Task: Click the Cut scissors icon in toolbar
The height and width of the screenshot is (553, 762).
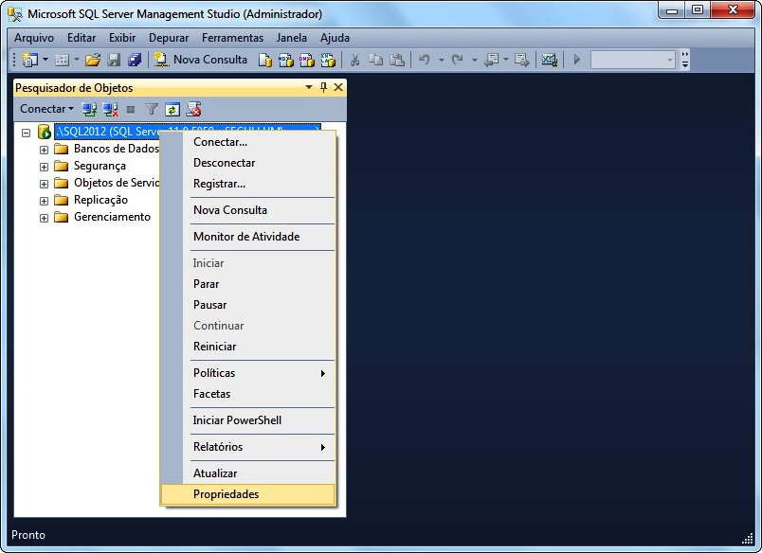Action: (354, 60)
